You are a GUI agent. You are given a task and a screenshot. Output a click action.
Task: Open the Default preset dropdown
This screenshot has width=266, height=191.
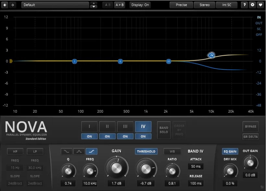(55, 5)
